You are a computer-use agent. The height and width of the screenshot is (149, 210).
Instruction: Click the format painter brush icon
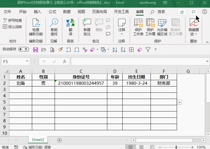(x=60, y=49)
